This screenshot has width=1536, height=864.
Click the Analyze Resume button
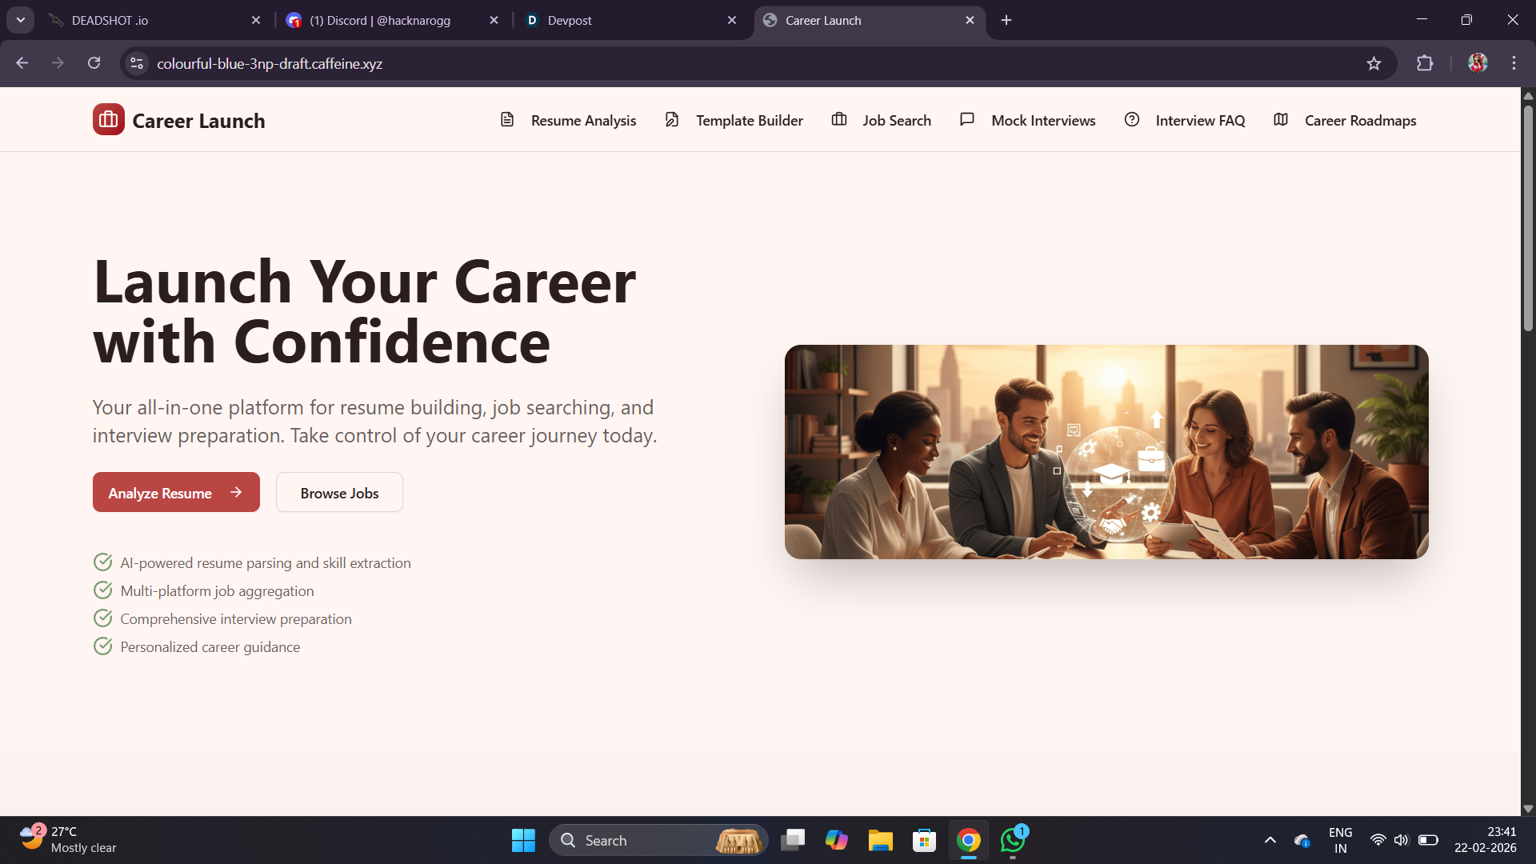tap(176, 493)
